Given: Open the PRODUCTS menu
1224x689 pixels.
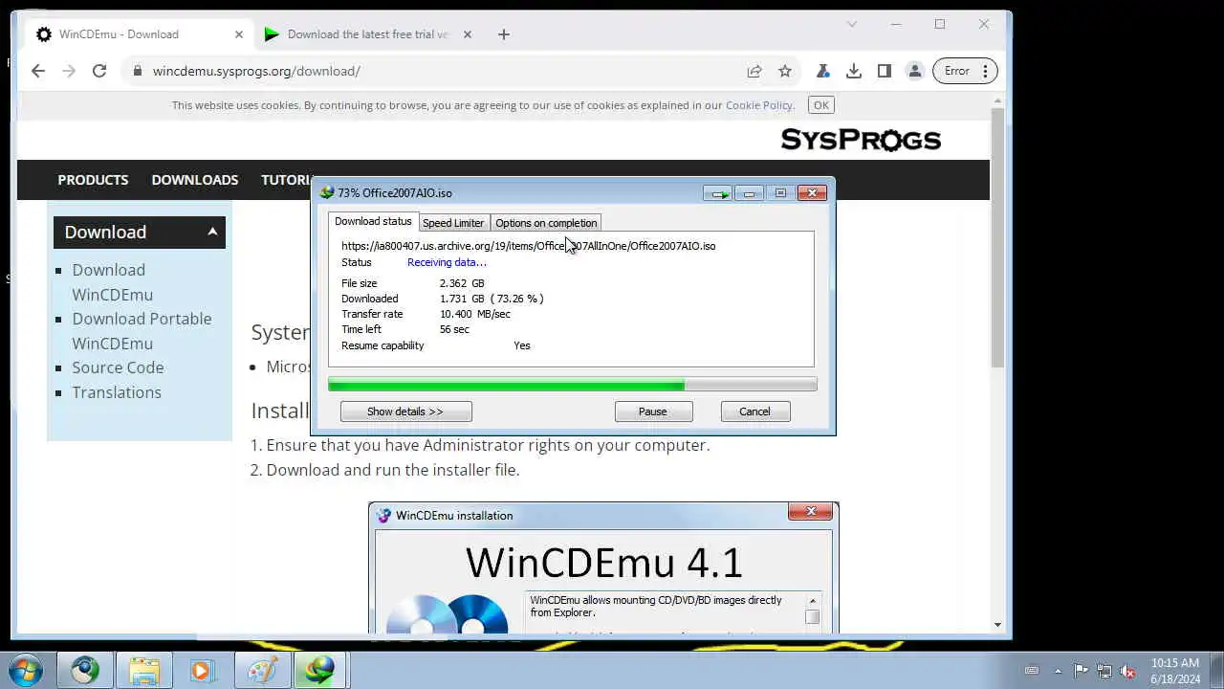Looking at the screenshot, I should coord(93,180).
